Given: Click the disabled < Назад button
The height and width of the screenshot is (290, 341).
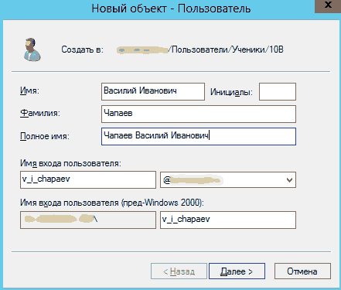Looking at the screenshot, I should (179, 271).
